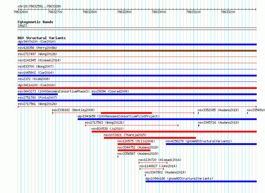Click ruler tick labeled 78633200
This screenshot has width=265, height=193.
pos(228,12)
